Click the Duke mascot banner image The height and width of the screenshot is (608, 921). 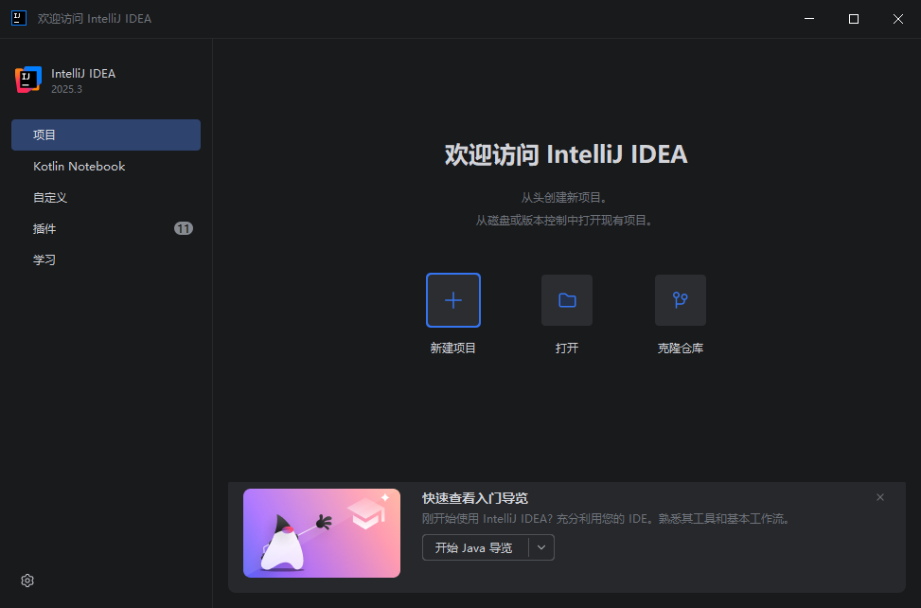pos(322,533)
